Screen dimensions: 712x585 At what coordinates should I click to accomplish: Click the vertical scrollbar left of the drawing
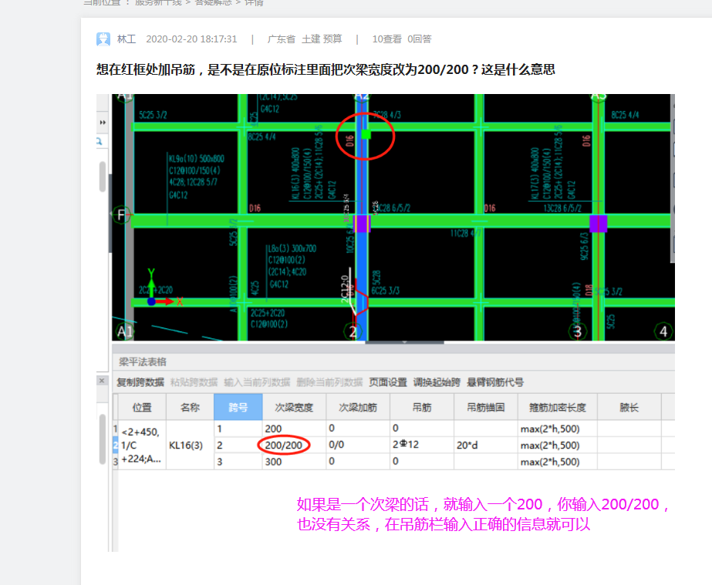pyautogui.click(x=103, y=177)
